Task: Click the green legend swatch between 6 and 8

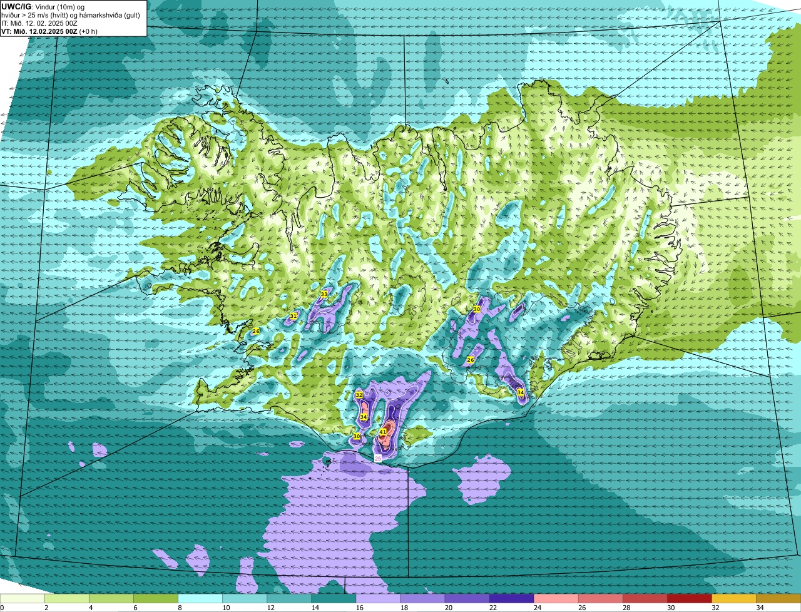Action: click(156, 599)
